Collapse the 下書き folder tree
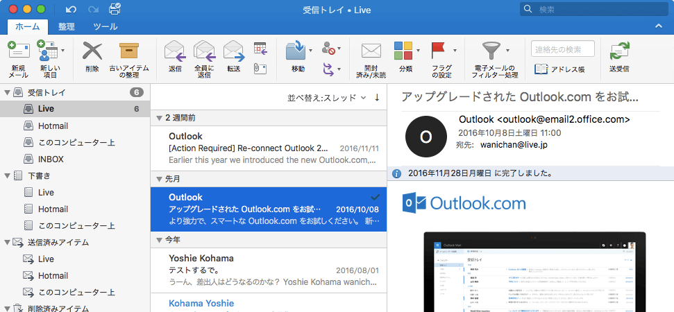674x312 pixels. [x=7, y=175]
